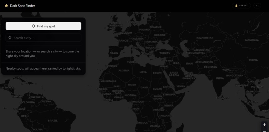Click the Niger country label
This screenshot has width=269, height=132.
(132, 85)
